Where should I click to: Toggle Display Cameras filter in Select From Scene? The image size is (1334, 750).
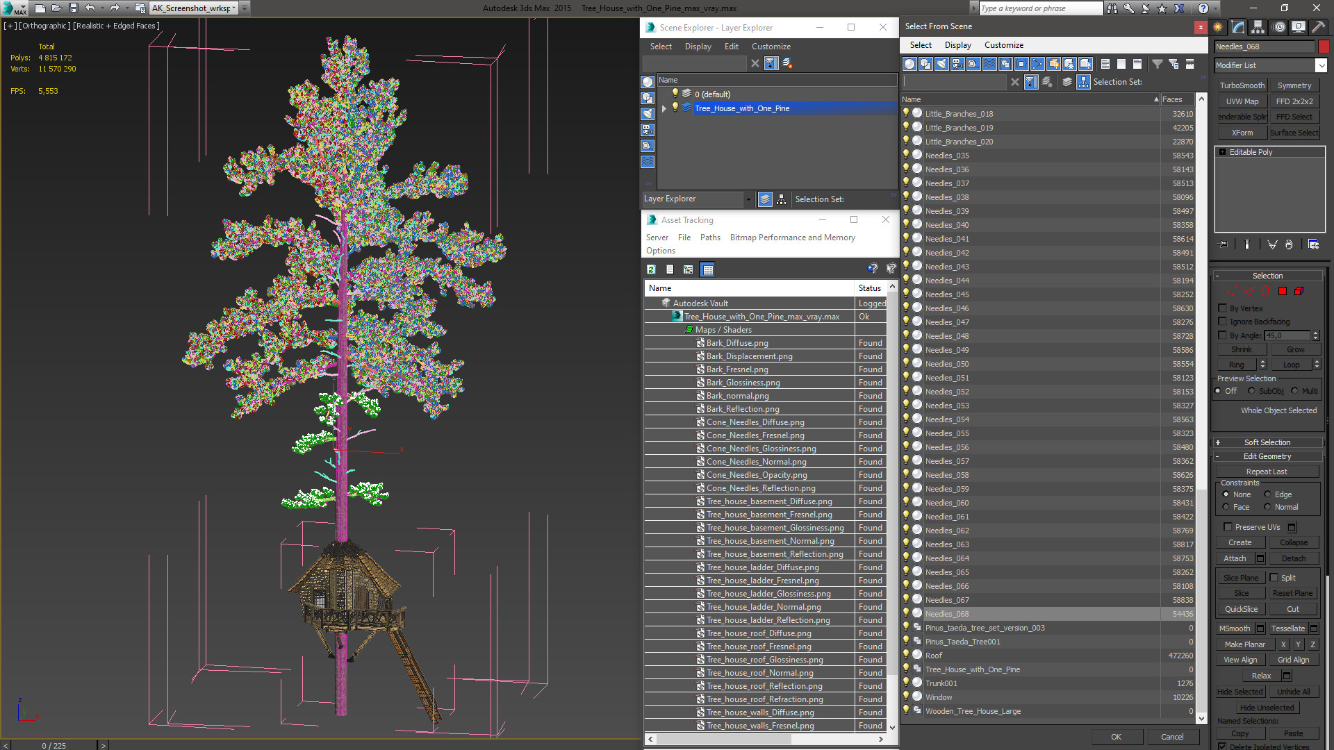(957, 64)
